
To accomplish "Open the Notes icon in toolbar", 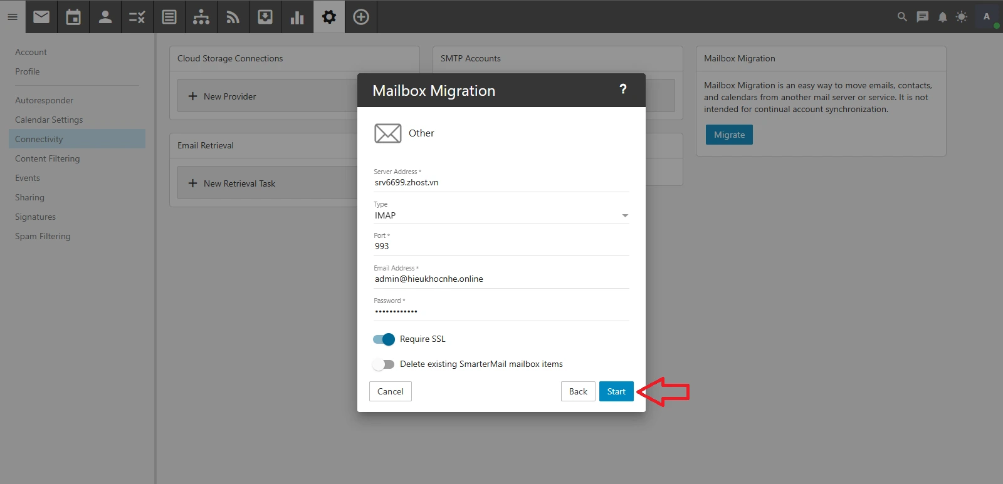I will click(169, 17).
